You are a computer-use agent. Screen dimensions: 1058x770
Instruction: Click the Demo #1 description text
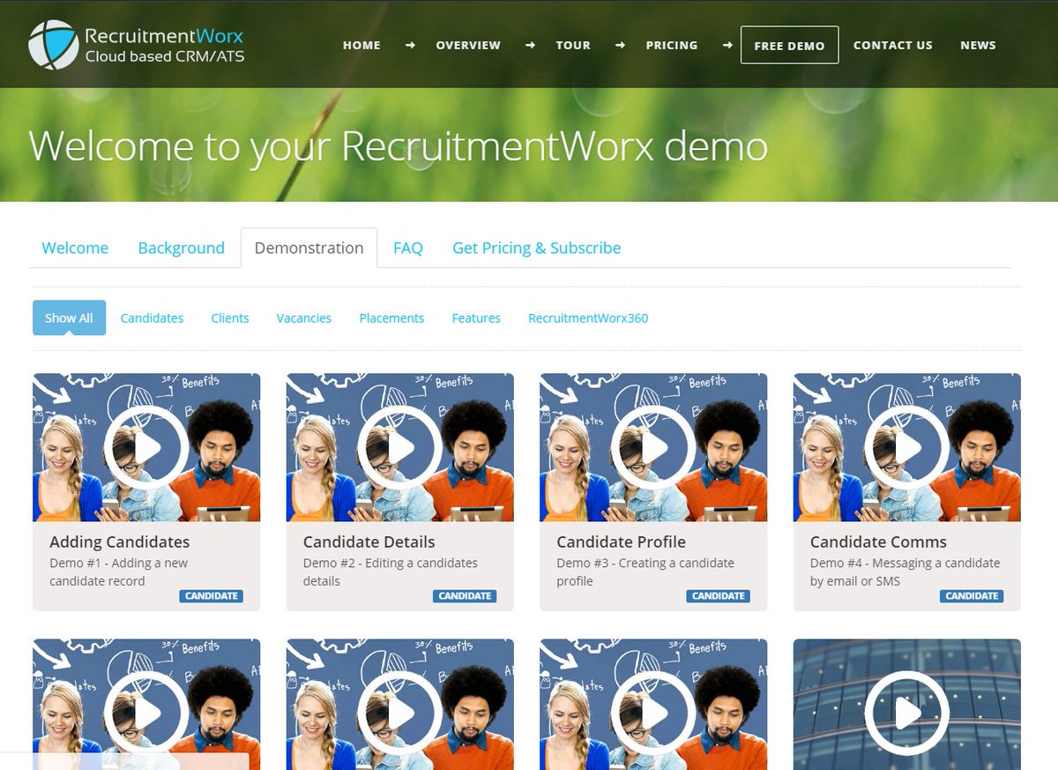tap(119, 572)
